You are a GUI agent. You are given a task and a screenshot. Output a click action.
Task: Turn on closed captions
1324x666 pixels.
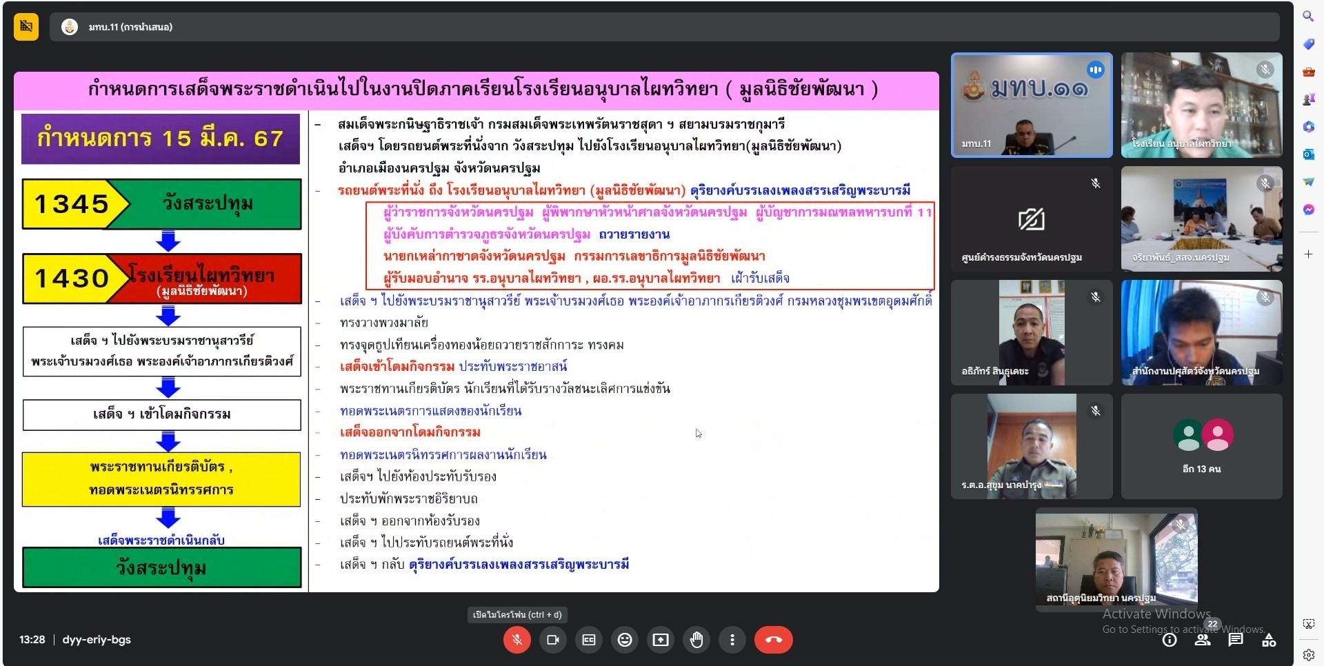point(589,640)
